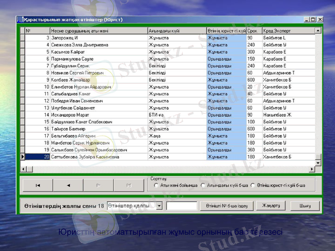Click the vertical scrollbar up arrow
The height and width of the screenshot is (251, 335).
(x=318, y=31)
